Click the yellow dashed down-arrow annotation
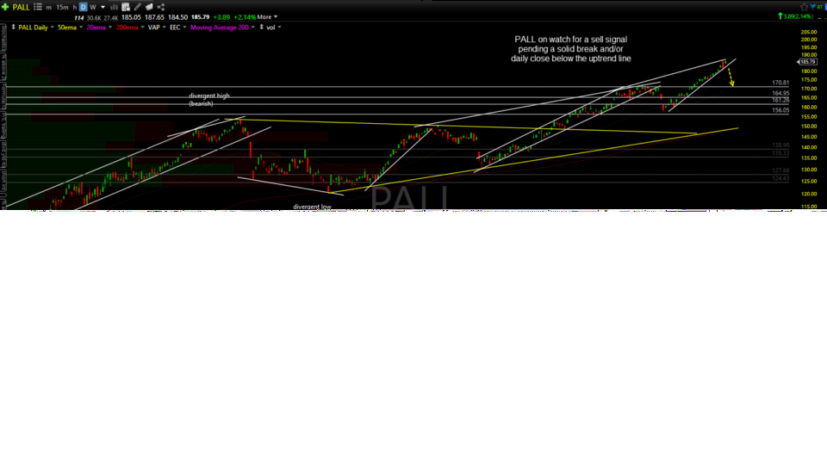Screen dimensions: 827x476 (731, 77)
